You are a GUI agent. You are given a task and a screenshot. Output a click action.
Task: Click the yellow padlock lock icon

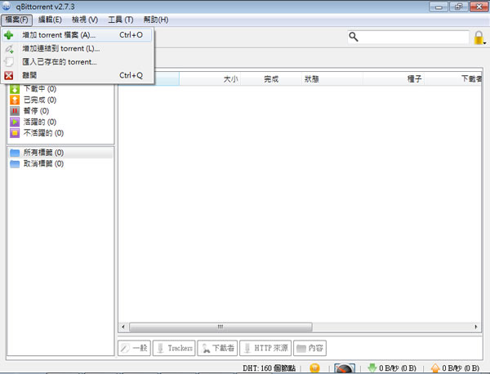tap(478, 38)
